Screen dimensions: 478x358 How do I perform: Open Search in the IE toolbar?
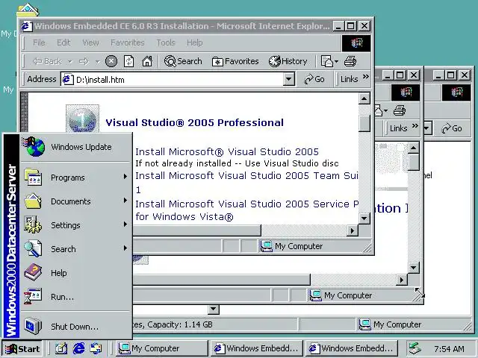tap(183, 61)
